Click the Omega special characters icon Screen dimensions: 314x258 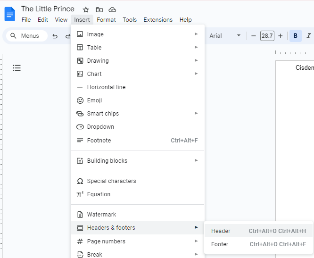[80, 181]
